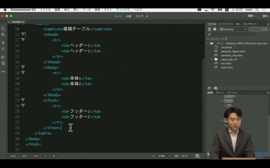Click the Git diamond icon in Files panel
The width and height of the screenshot is (270, 168).
pos(215,29)
